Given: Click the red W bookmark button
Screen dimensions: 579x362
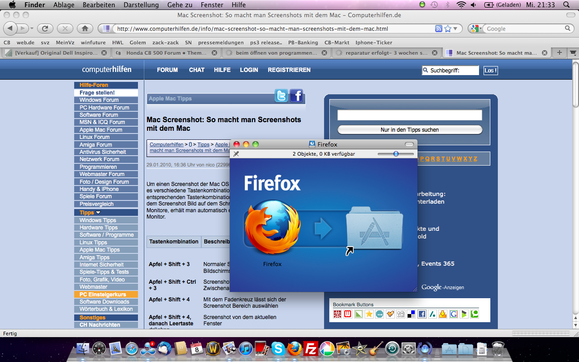Looking at the screenshot, I should tap(348, 314).
